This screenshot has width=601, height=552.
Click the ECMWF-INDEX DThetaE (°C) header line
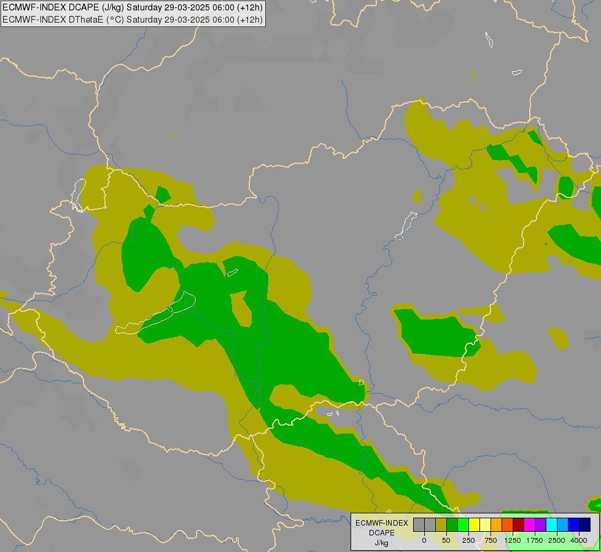click(x=133, y=20)
